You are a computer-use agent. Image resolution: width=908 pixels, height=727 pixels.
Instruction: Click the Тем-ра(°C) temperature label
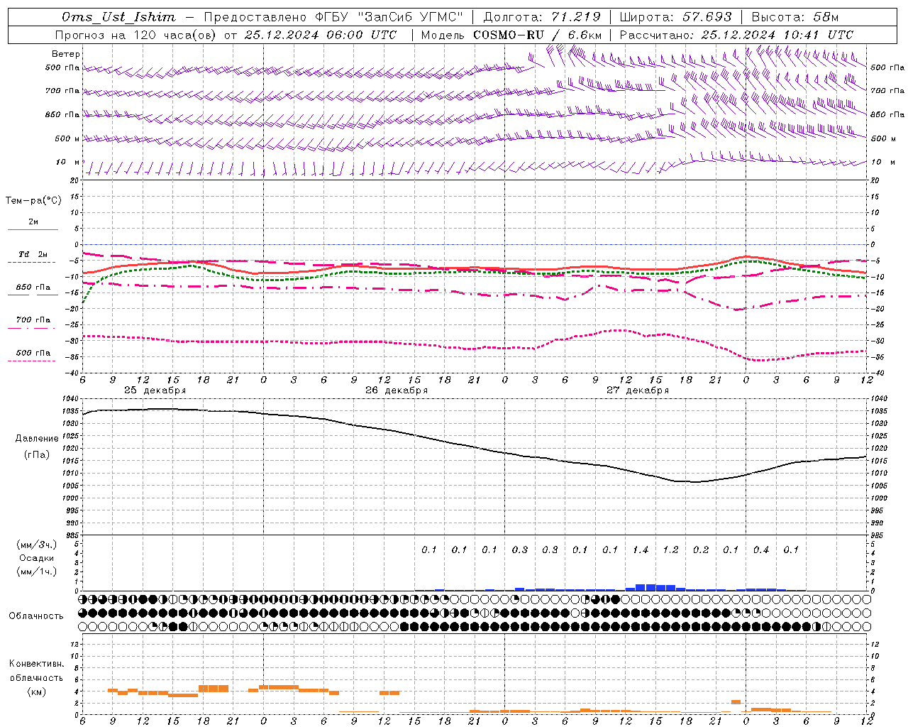click(33, 201)
